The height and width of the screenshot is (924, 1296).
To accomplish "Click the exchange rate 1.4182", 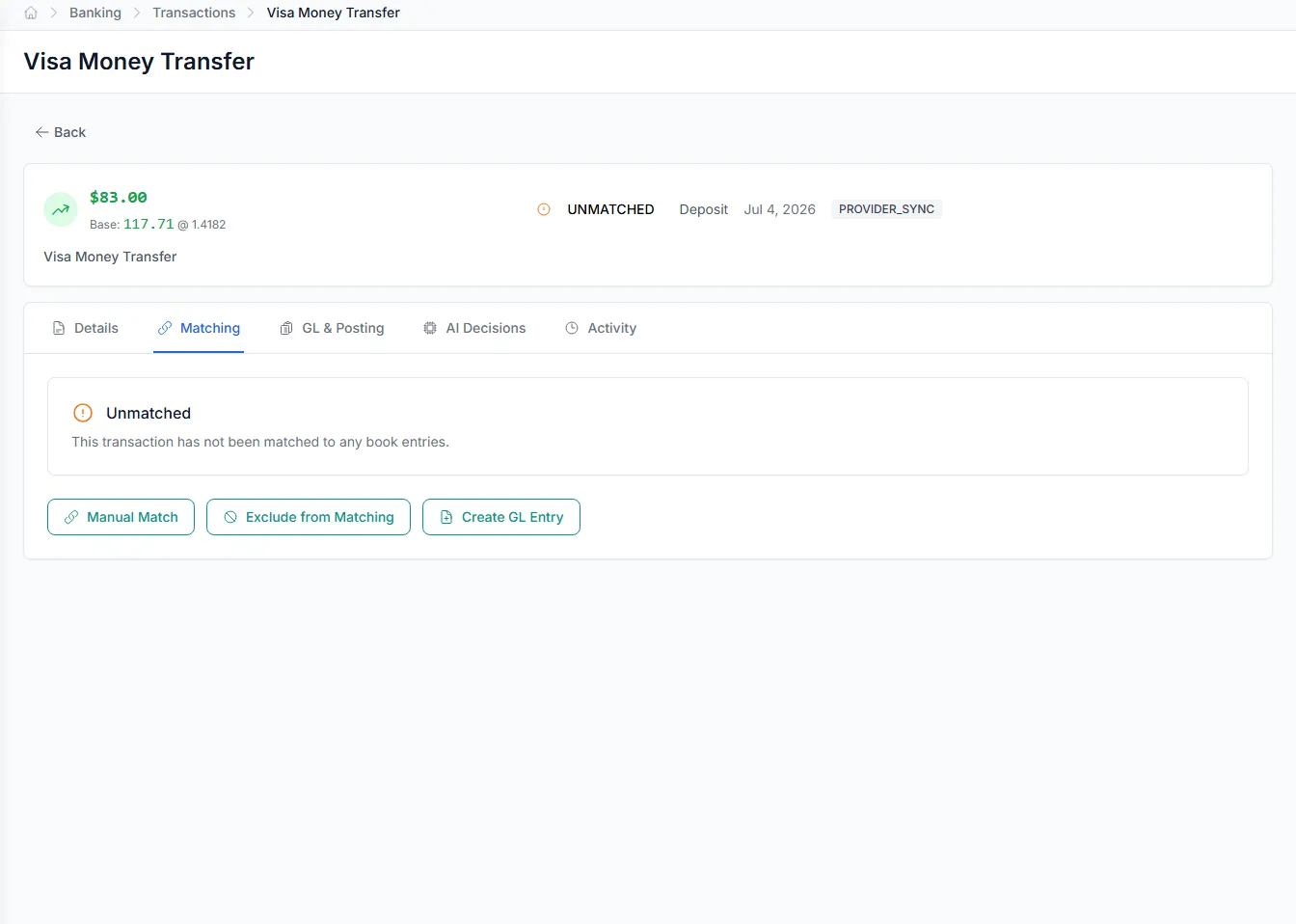I will pyautogui.click(x=208, y=225).
